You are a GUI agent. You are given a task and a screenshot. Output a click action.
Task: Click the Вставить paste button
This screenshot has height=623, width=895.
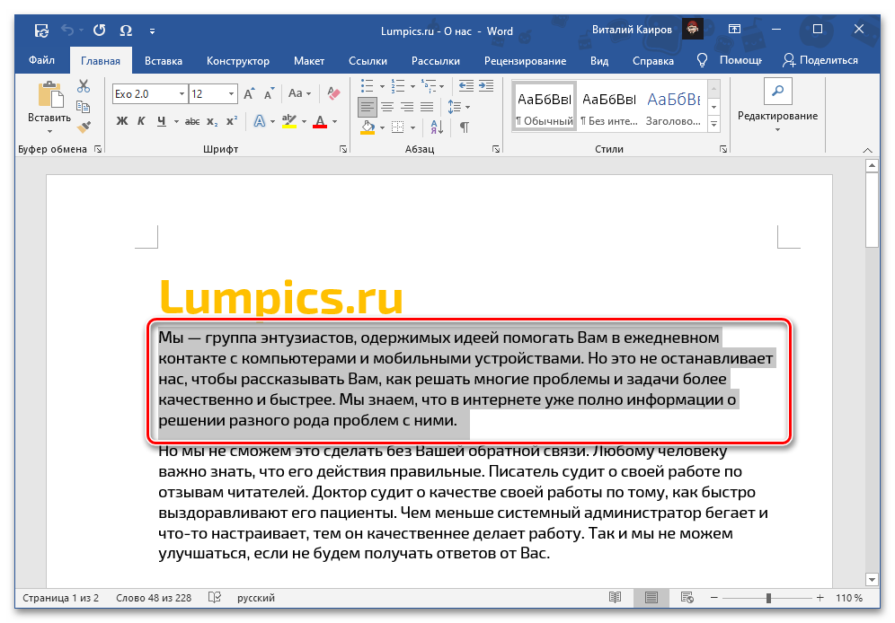[49, 107]
